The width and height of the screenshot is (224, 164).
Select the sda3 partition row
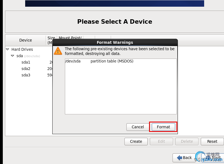coord(26,75)
